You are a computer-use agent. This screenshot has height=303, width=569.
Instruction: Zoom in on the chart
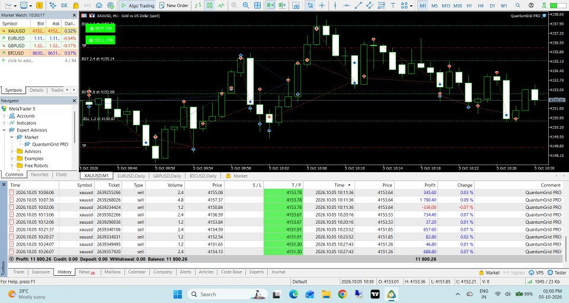pyautogui.click(x=234, y=5)
